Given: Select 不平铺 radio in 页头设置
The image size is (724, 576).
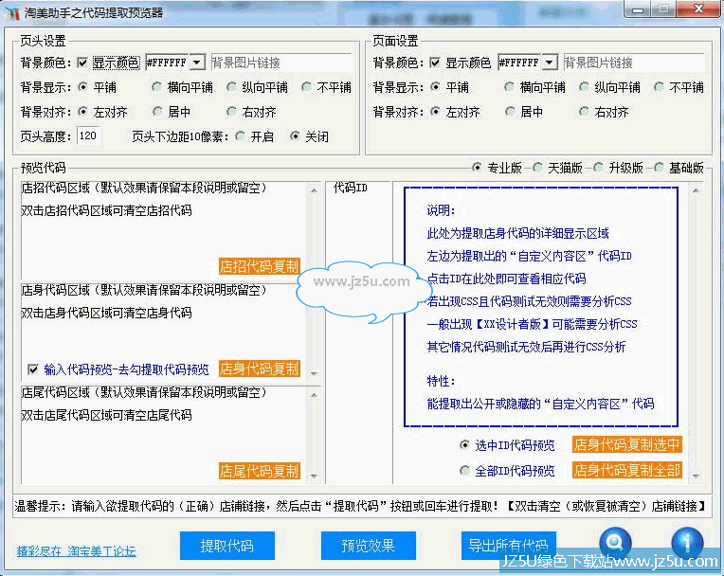Looking at the screenshot, I should pos(307,87).
